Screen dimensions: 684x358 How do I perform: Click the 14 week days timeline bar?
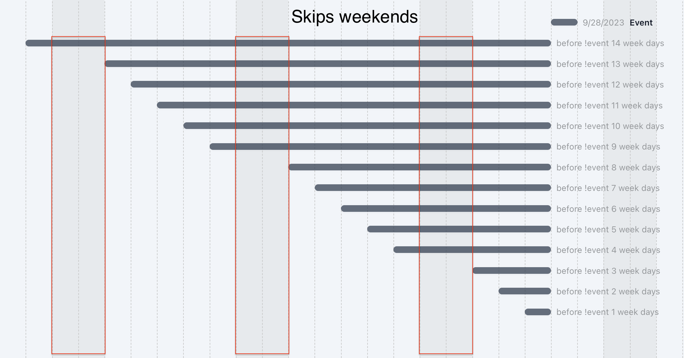[x=288, y=43]
